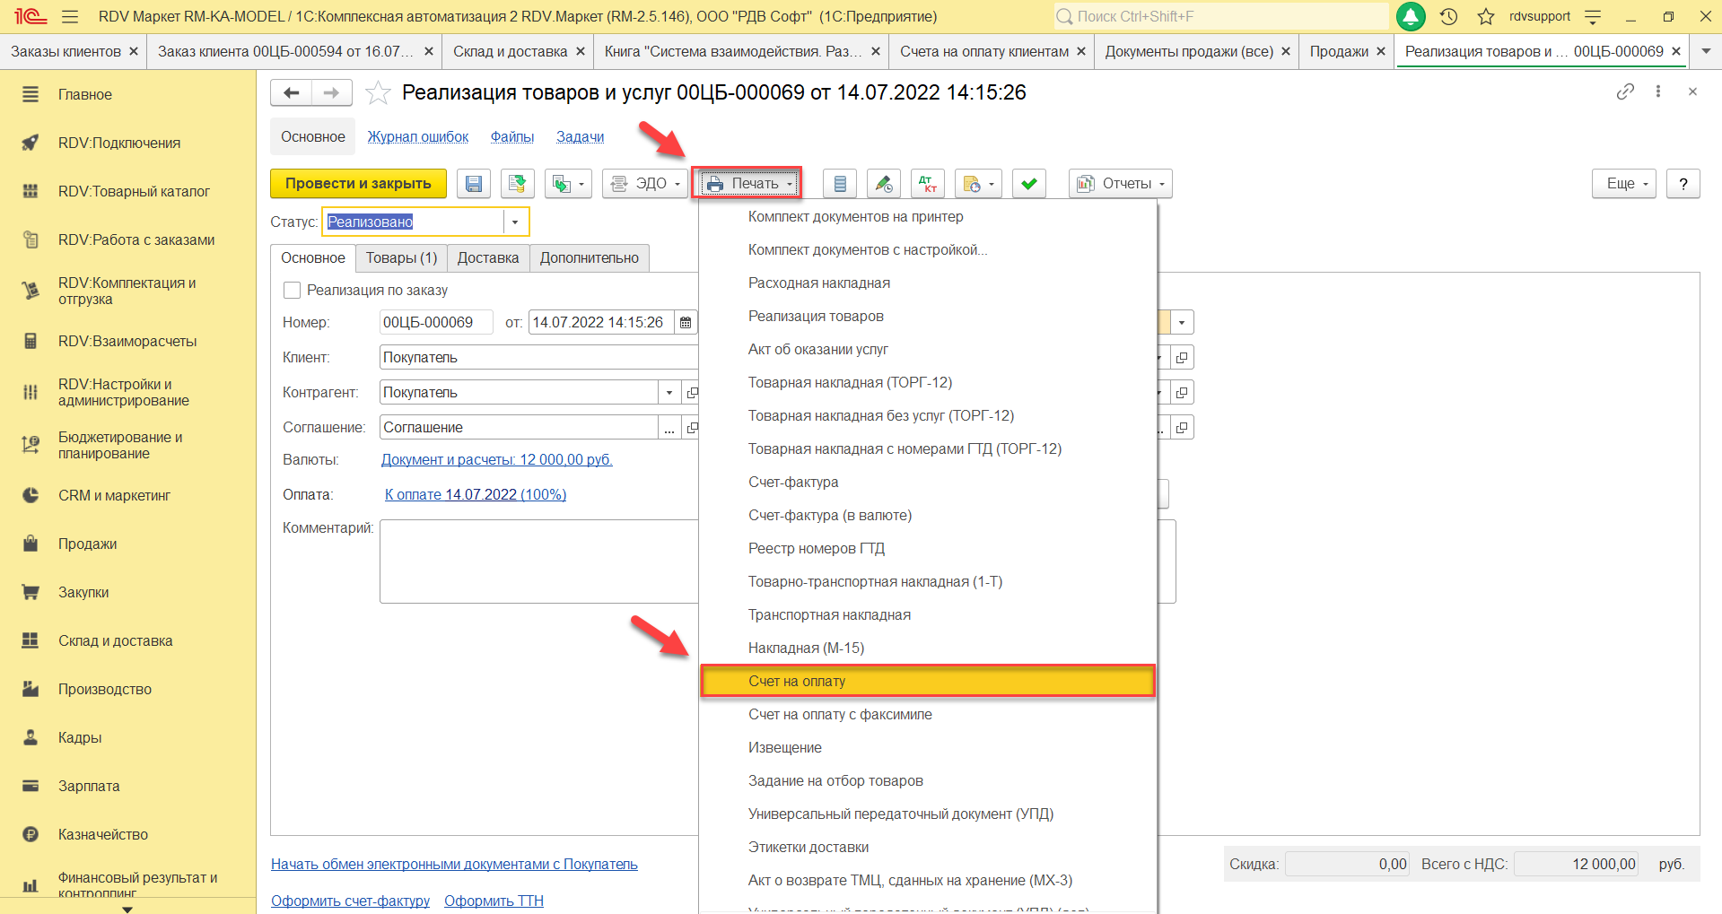Image resolution: width=1722 pixels, height=914 pixels.
Task: Click the green checkmark toolbar icon
Action: (1028, 184)
